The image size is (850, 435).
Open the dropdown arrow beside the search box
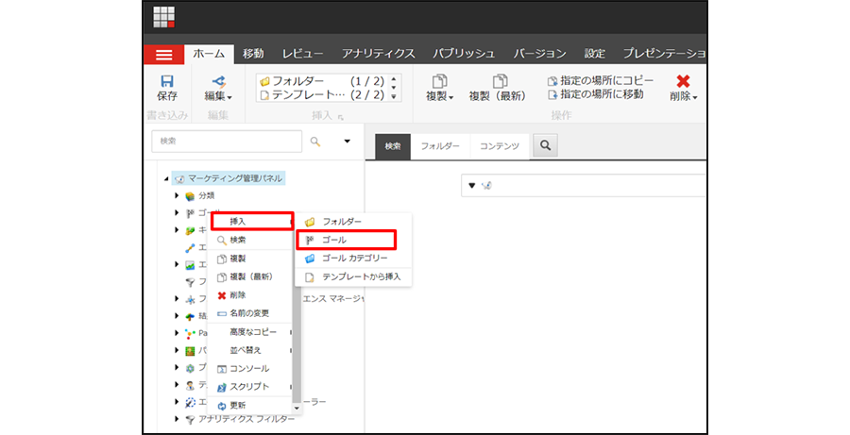347,142
